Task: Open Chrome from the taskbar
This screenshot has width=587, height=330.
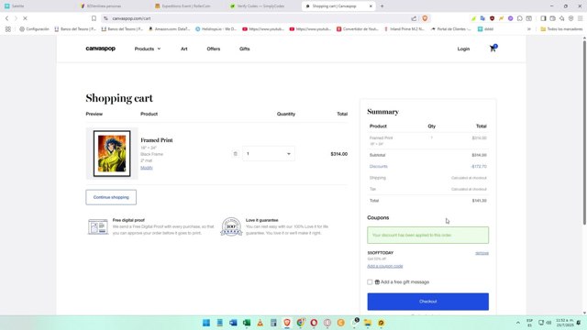Action: point(300,323)
